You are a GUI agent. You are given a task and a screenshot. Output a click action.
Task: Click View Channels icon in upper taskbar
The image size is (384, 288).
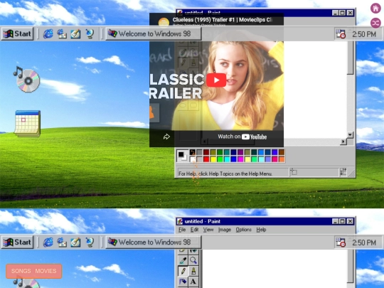pos(90,34)
